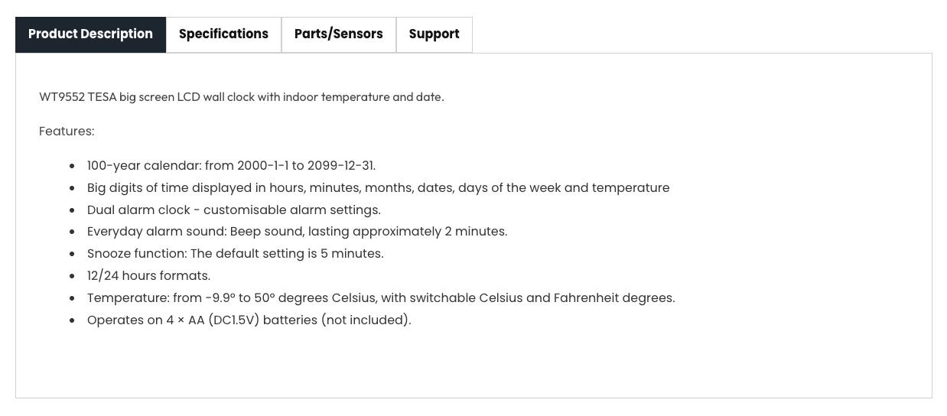Image resolution: width=947 pixels, height=416 pixels.
Task: Click the text (DC1.5V)
Action: [x=234, y=320]
